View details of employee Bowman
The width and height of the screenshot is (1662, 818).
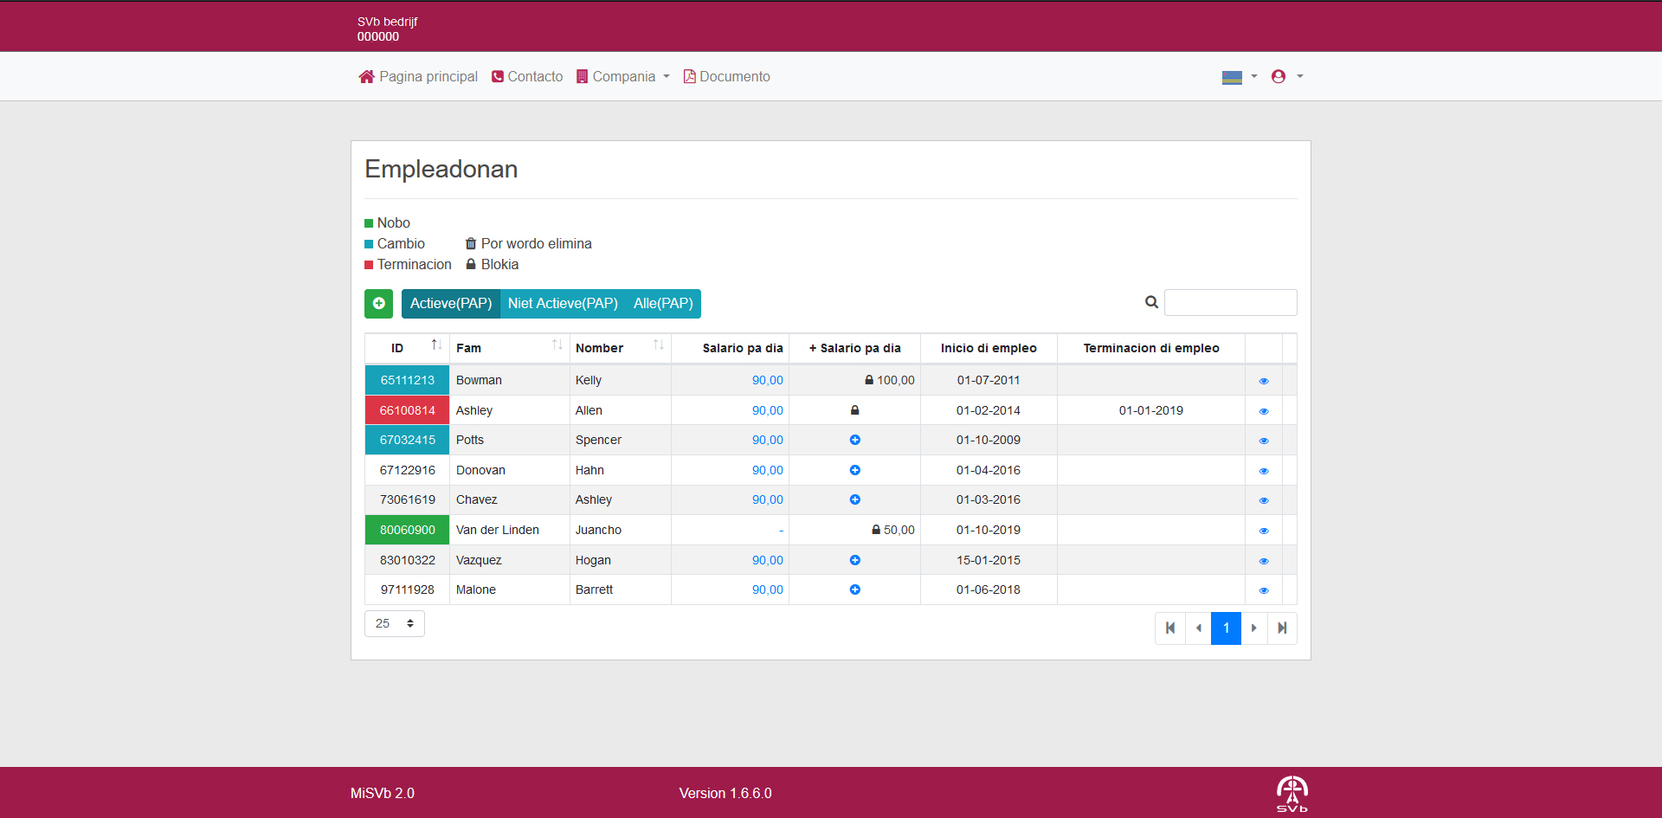coord(1264,381)
